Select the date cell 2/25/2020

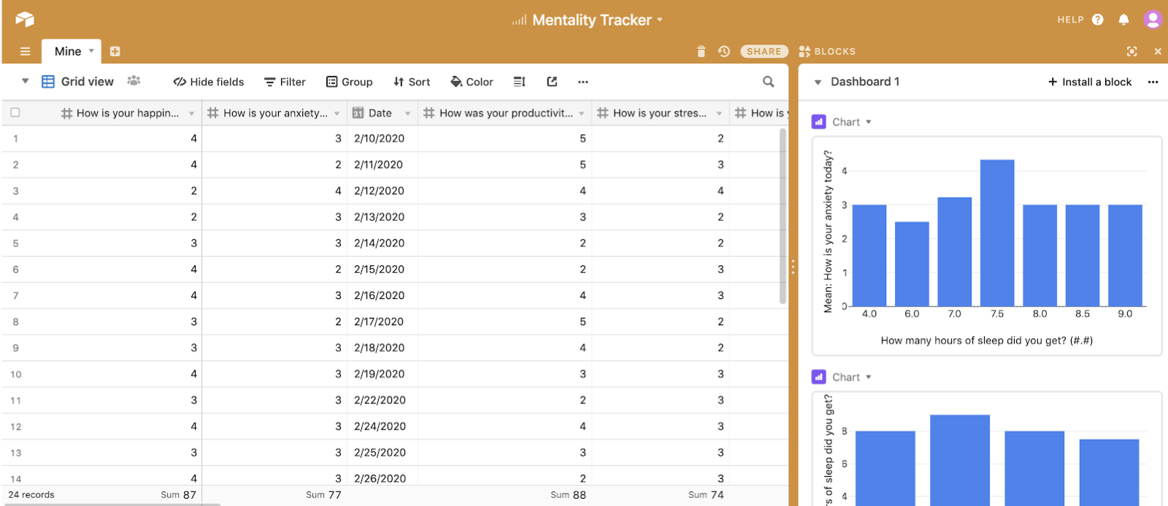point(382,452)
